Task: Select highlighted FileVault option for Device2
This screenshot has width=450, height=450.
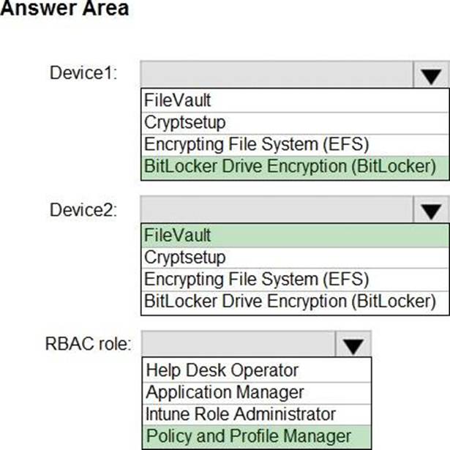Action: 295,236
